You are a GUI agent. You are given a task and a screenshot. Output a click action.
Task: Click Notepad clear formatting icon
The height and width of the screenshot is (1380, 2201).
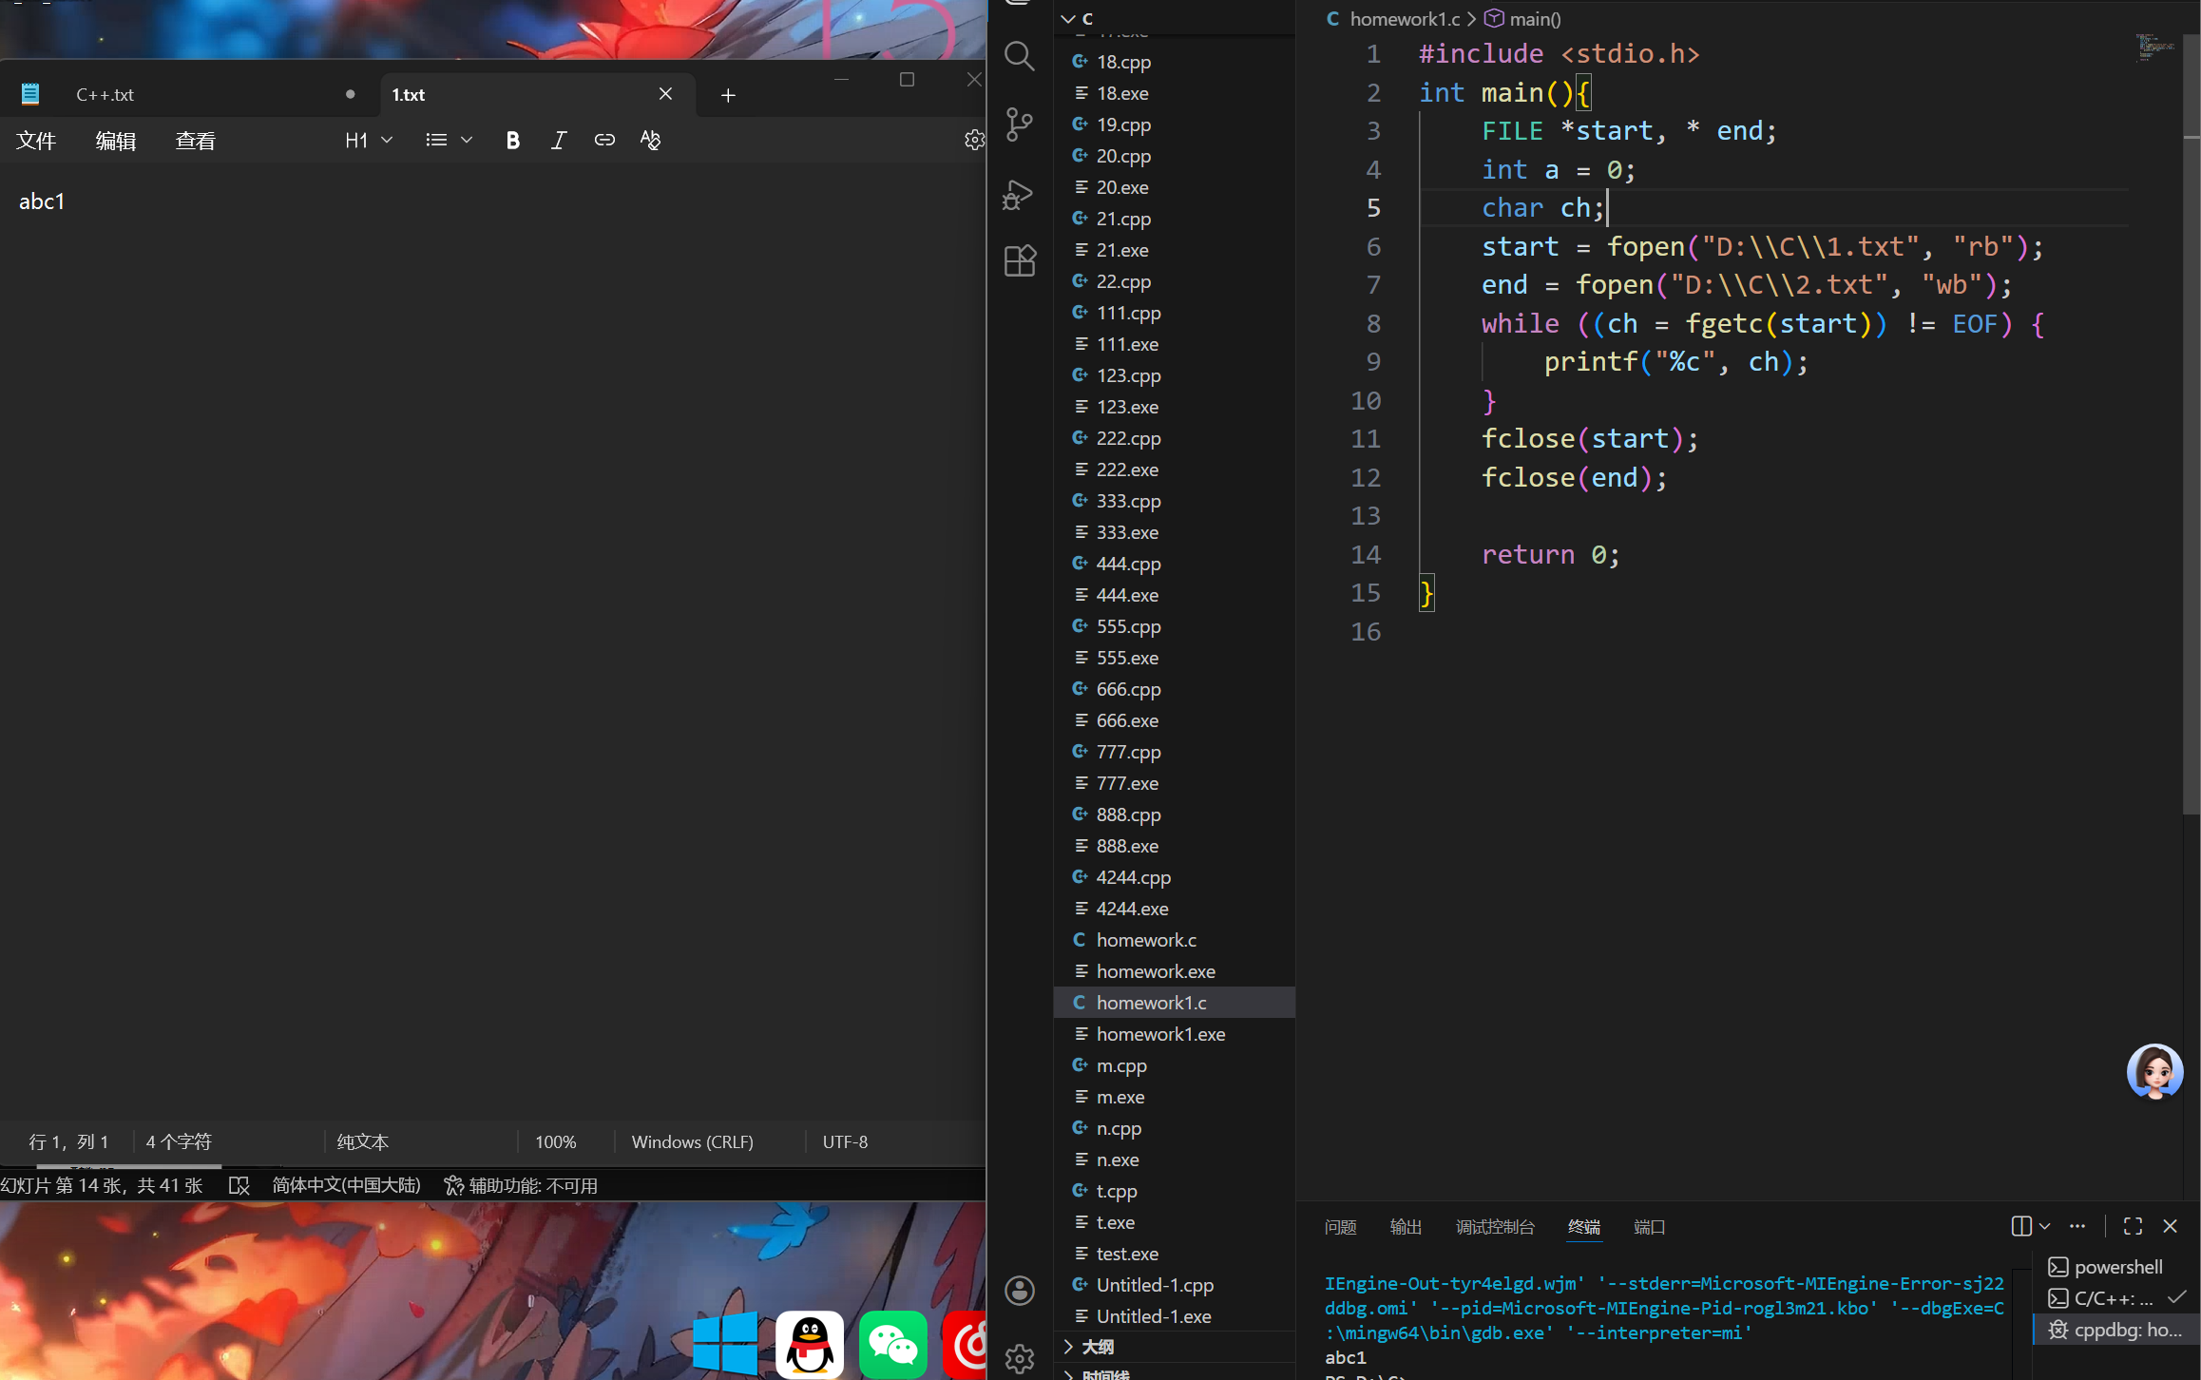[650, 140]
